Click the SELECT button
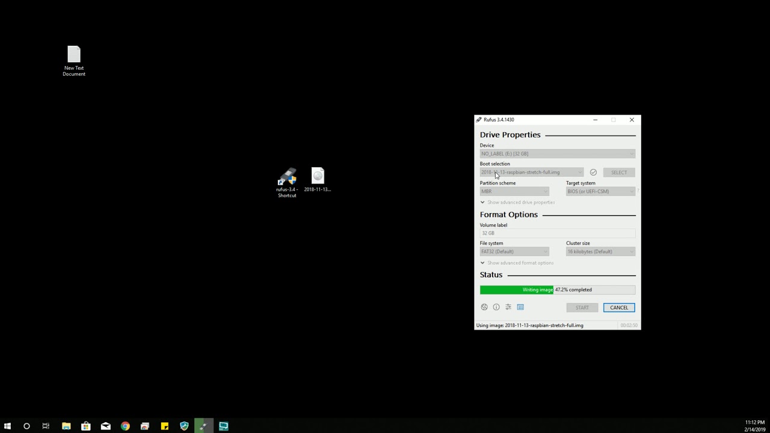 [x=619, y=173]
